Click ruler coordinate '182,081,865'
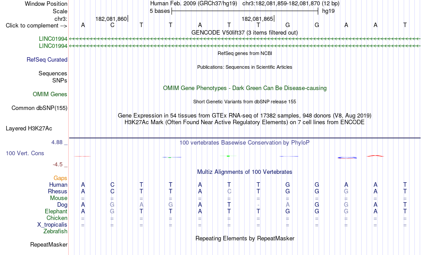Screen dimensions: 421x255 point(257,19)
